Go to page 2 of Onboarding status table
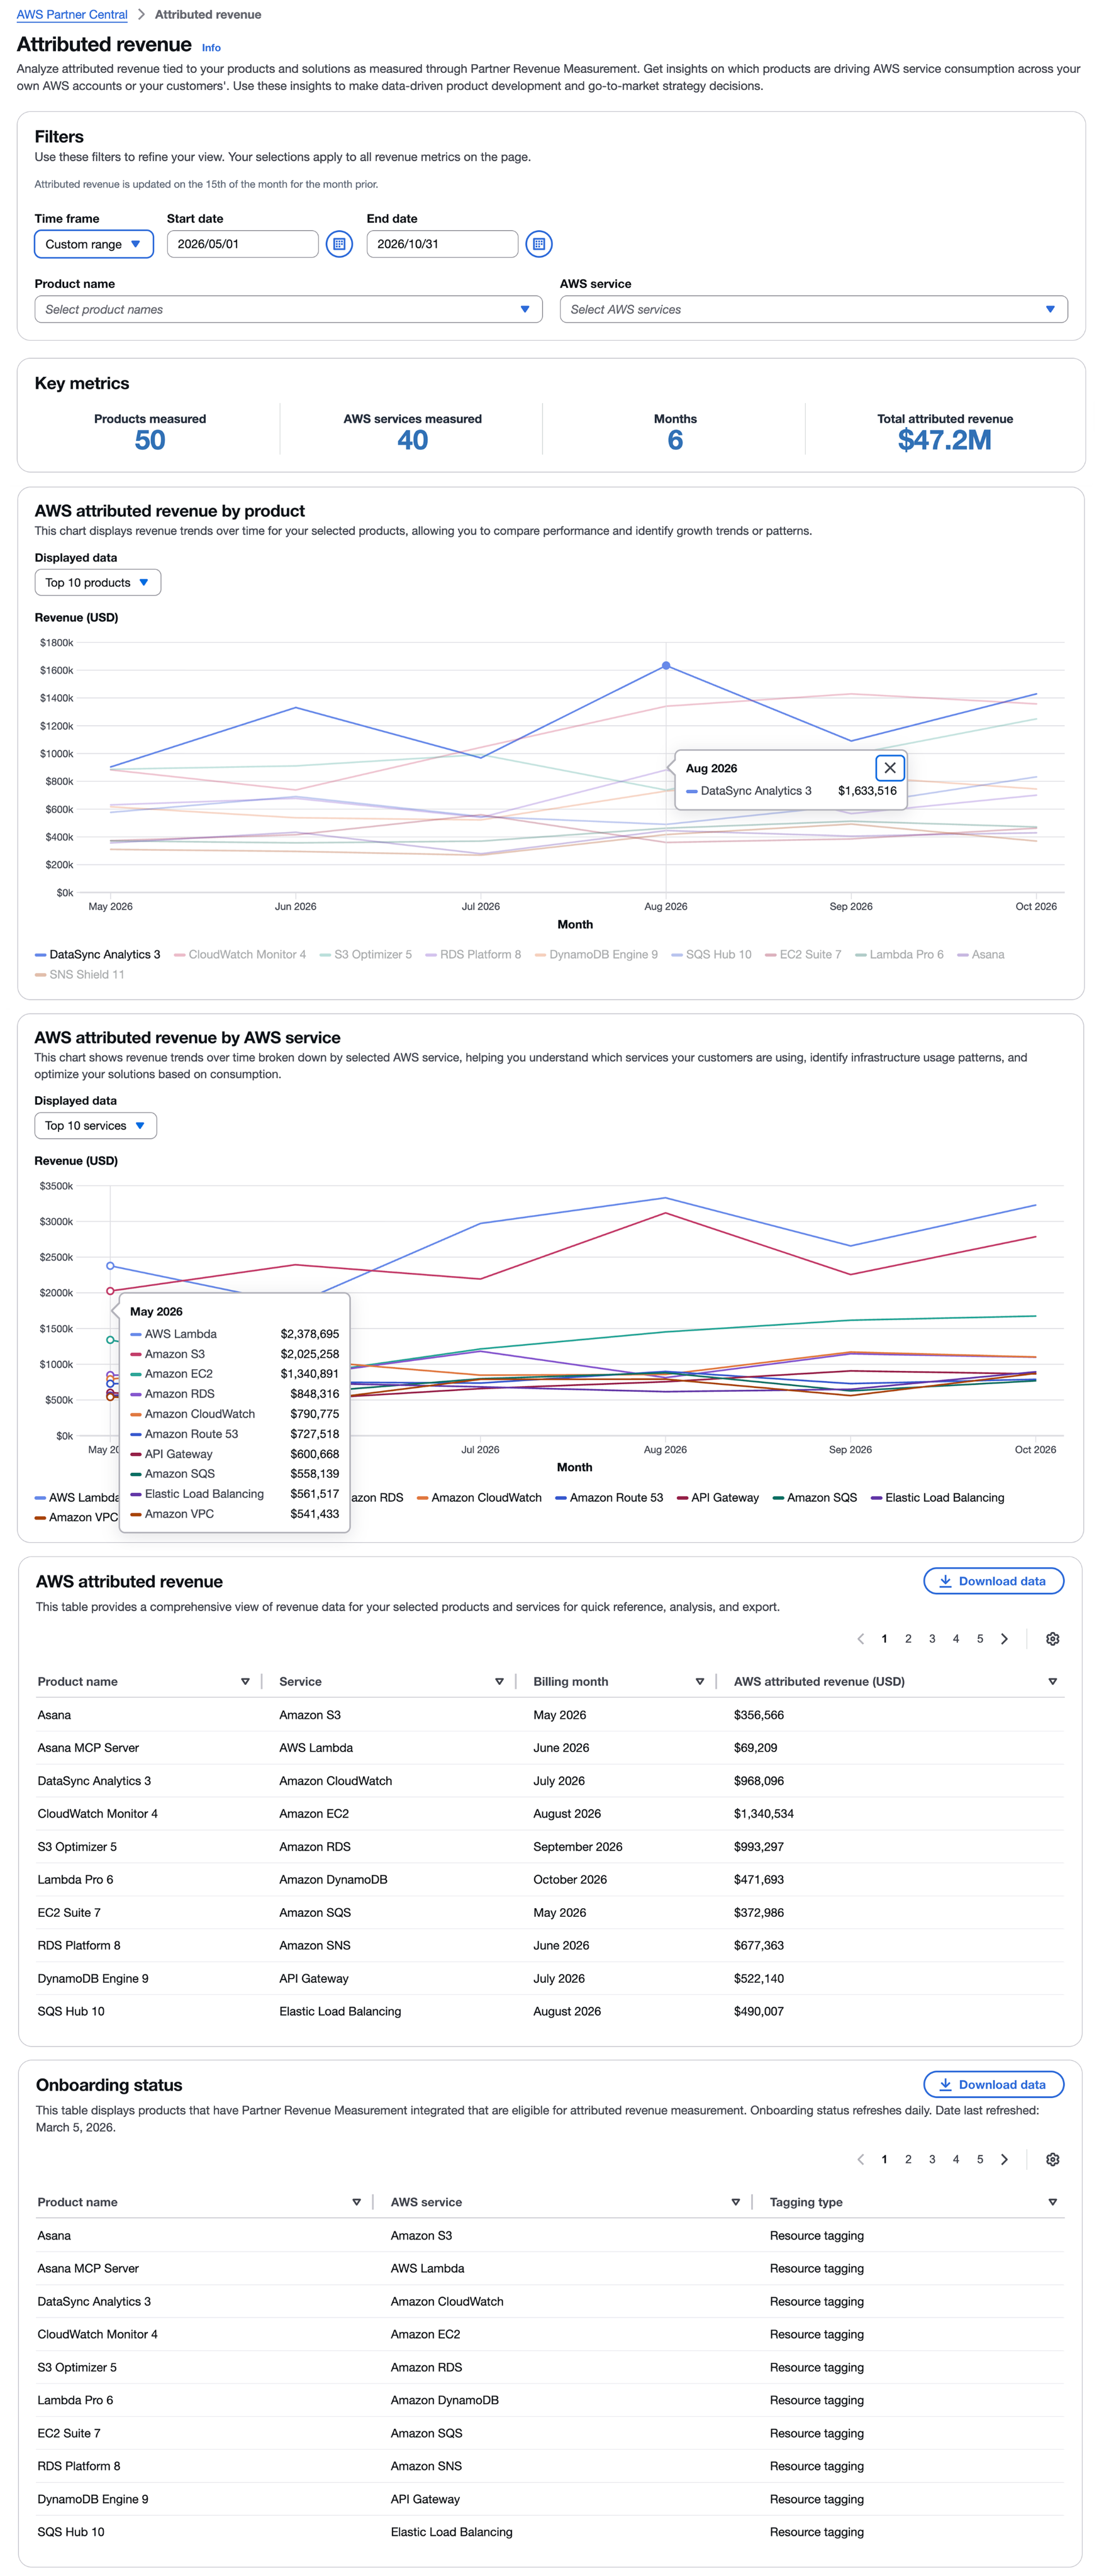The height and width of the screenshot is (2576, 1099). tap(908, 2159)
